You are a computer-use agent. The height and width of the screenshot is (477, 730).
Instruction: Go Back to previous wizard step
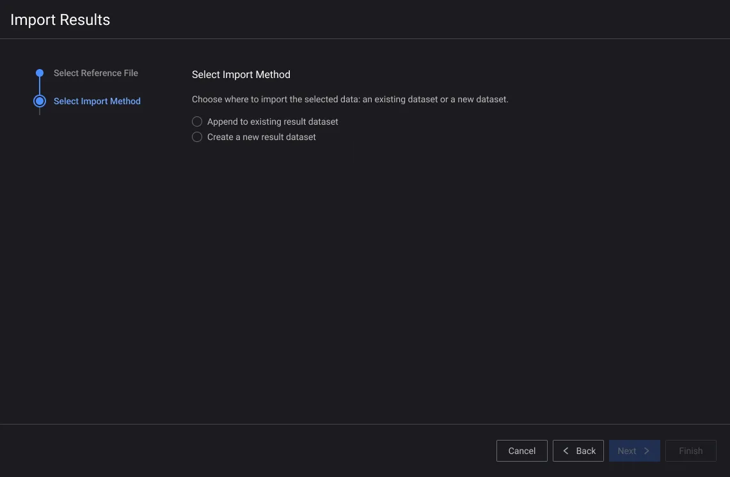[x=578, y=451]
